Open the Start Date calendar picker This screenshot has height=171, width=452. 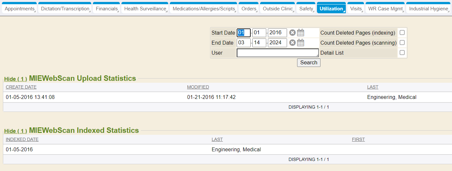(301, 33)
